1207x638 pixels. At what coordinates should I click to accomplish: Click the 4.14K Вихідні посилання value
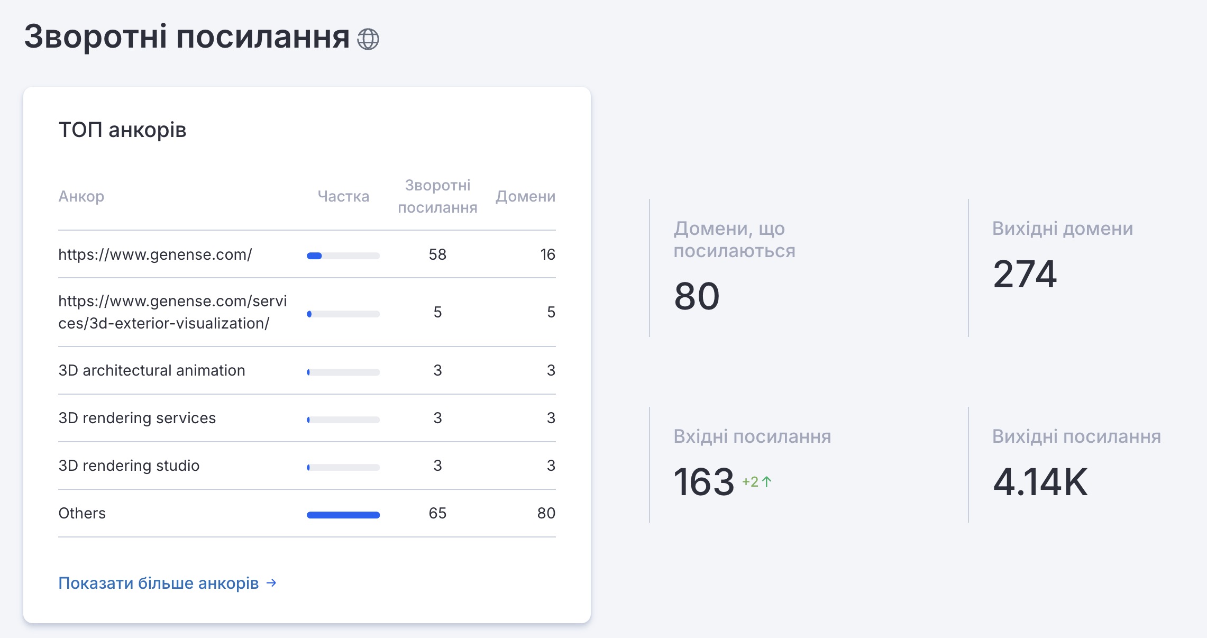coord(1040,482)
